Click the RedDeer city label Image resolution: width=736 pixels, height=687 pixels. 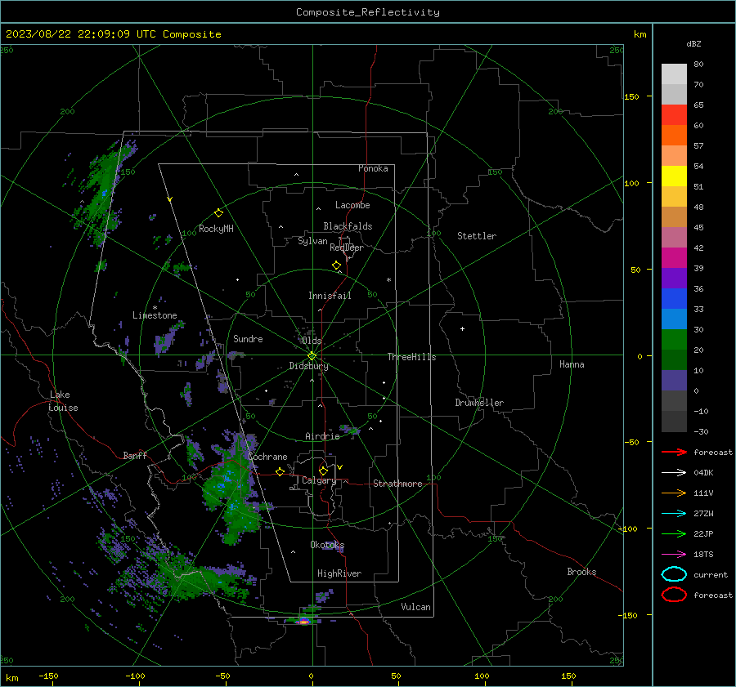tap(347, 248)
